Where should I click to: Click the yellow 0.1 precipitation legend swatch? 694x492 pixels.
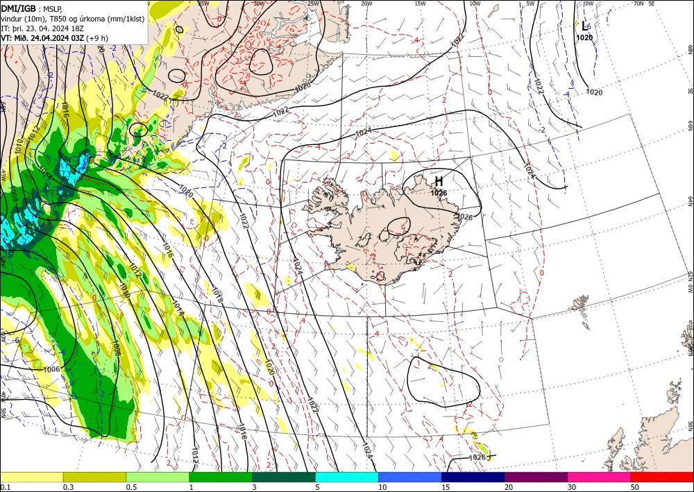(31, 477)
